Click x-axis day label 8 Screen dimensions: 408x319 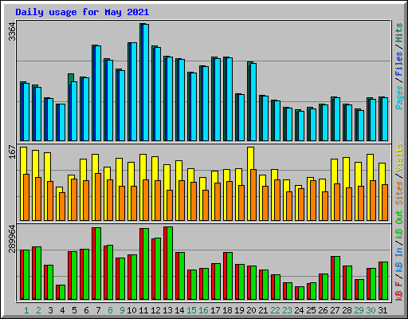coord(110,310)
